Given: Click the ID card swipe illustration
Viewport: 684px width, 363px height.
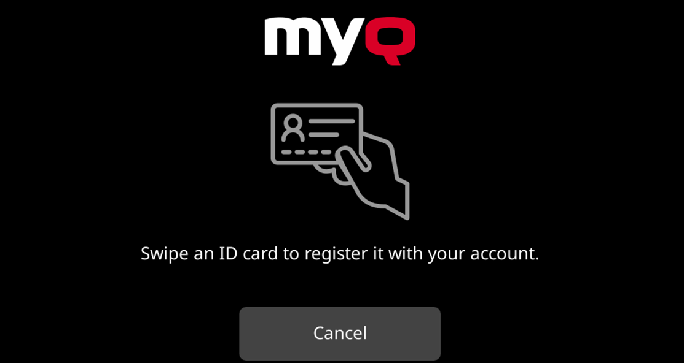Looking at the screenshot, I should (x=340, y=161).
